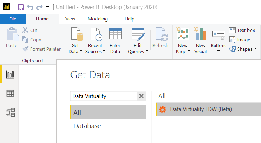Switch to the Home ribbon tab
This screenshot has width=261, height=143.
[x=42, y=19]
